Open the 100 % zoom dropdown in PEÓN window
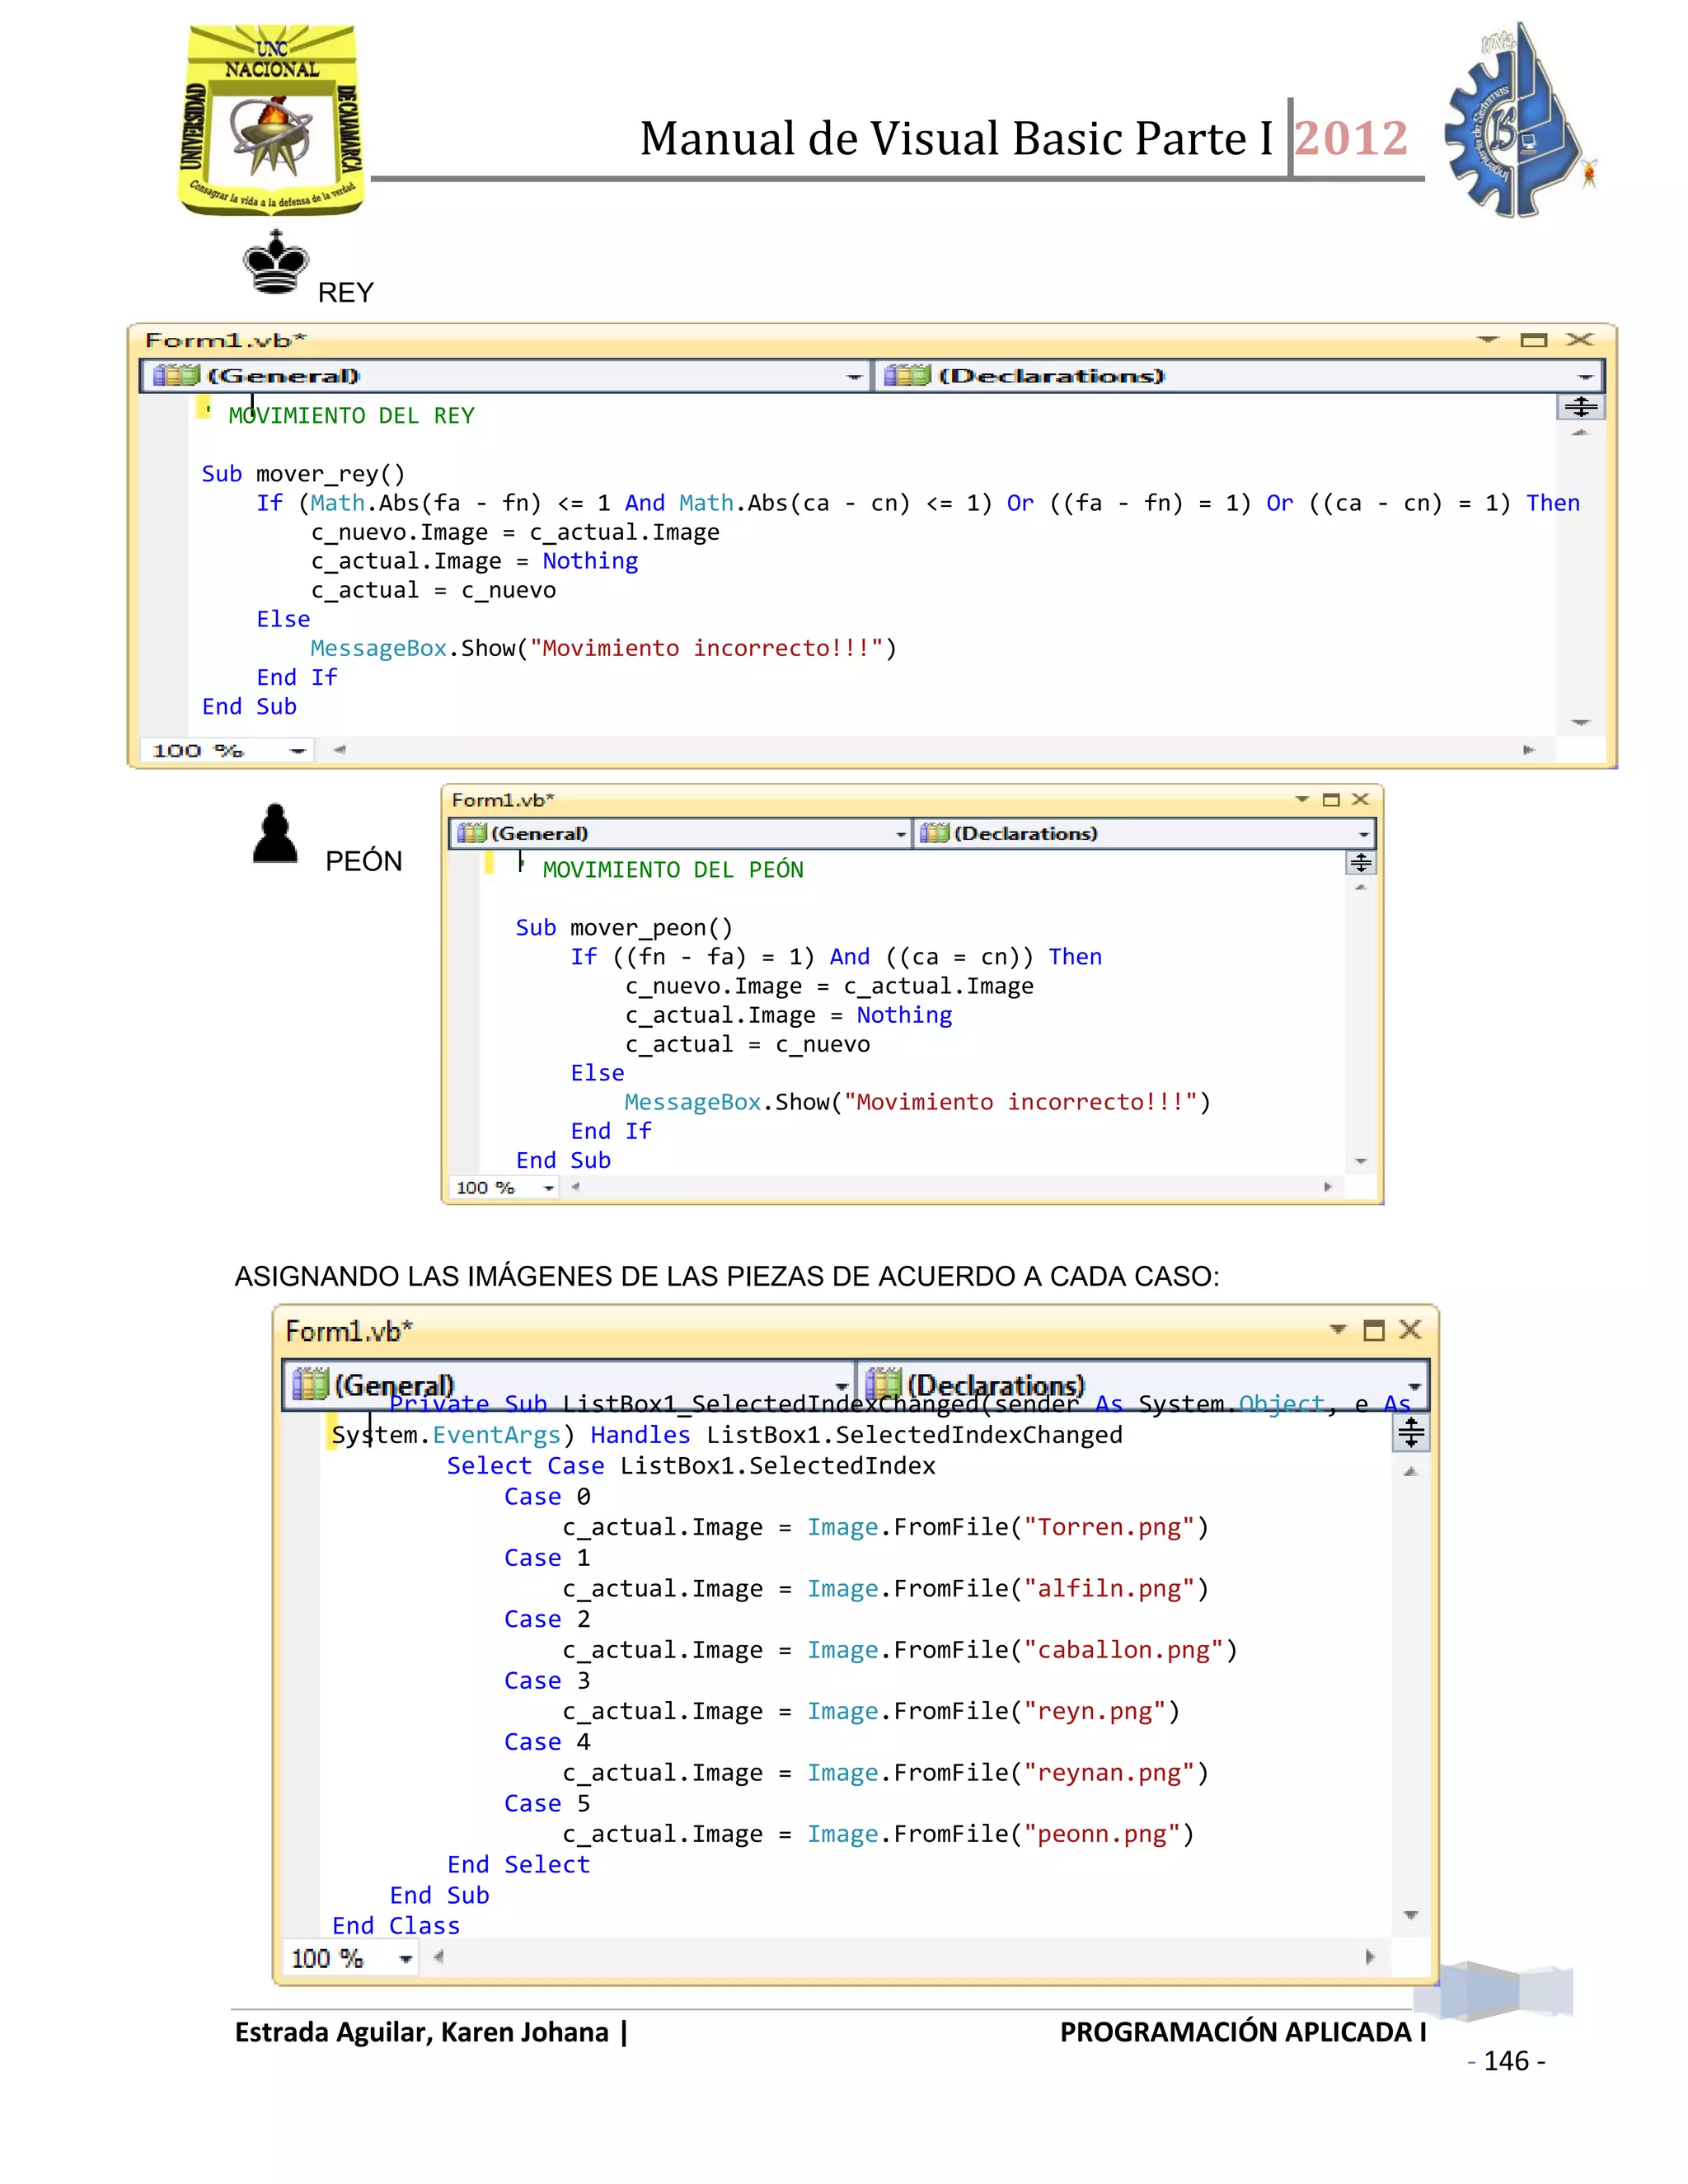This screenshot has width=1688, height=2184. click(x=549, y=1188)
